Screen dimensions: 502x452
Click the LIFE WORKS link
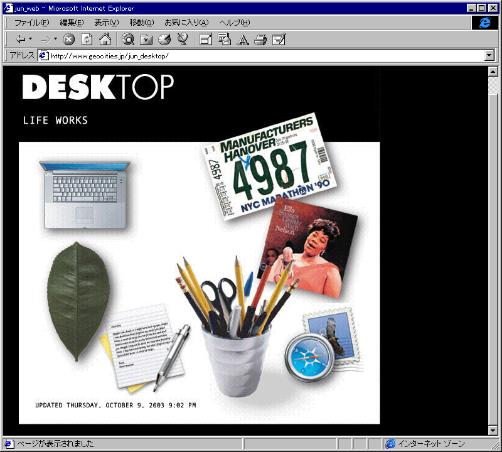pos(55,121)
